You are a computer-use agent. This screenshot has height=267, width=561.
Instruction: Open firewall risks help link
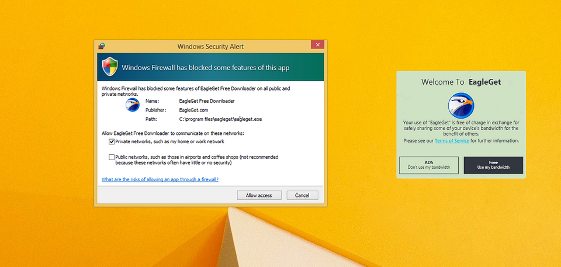(x=160, y=179)
